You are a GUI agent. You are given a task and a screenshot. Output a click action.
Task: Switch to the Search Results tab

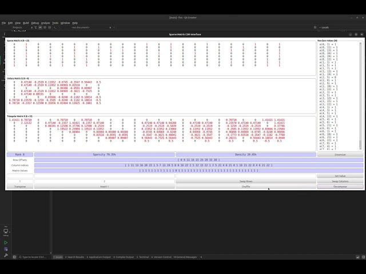74,257
